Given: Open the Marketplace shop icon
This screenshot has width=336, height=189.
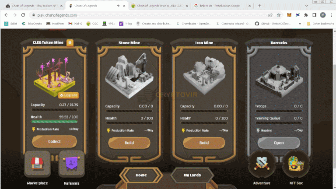Looking at the screenshot, I should pyautogui.click(x=37, y=164).
